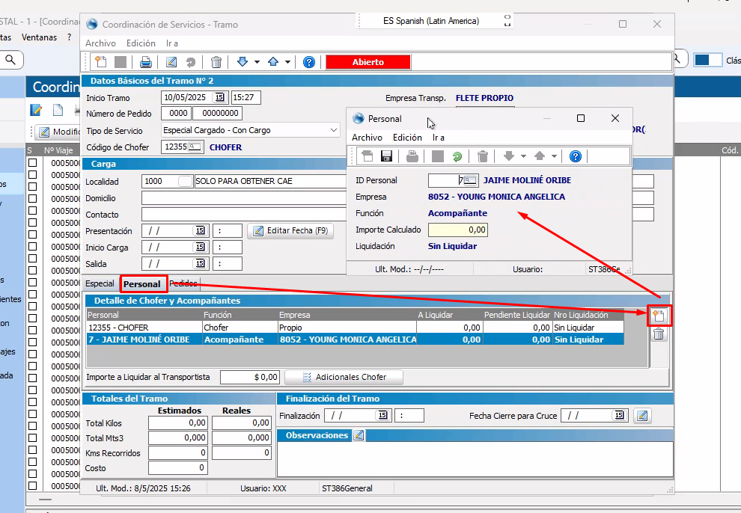Click the red Abierto status button
Screen dimensions: 741x513
pyautogui.click(x=368, y=62)
